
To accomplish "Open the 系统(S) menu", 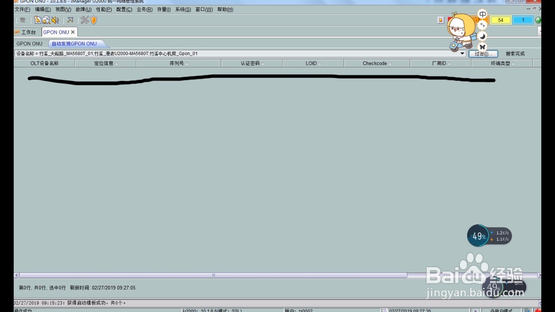I will (183, 9).
